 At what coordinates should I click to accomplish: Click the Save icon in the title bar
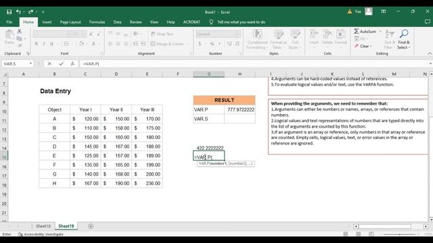pyautogui.click(x=9, y=12)
